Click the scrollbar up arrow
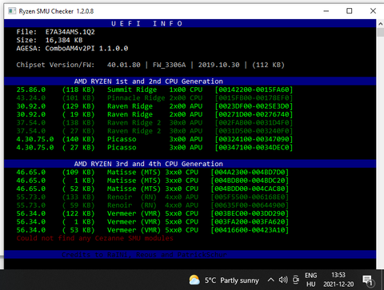This screenshot has width=384, height=290. coord(380,23)
